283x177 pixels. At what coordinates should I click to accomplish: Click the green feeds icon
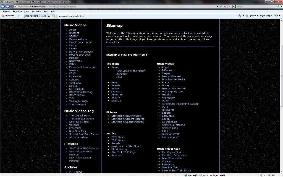coord(247,16)
